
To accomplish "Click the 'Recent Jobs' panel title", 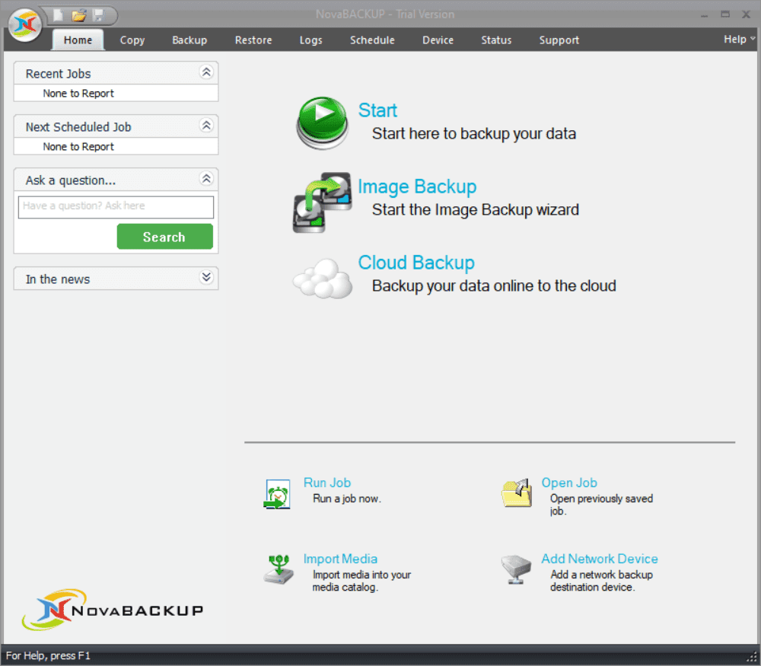I will [59, 74].
